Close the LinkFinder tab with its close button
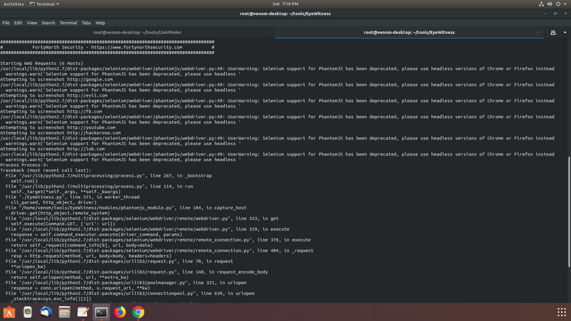Viewport: 571px width, 321px height. coord(266,32)
